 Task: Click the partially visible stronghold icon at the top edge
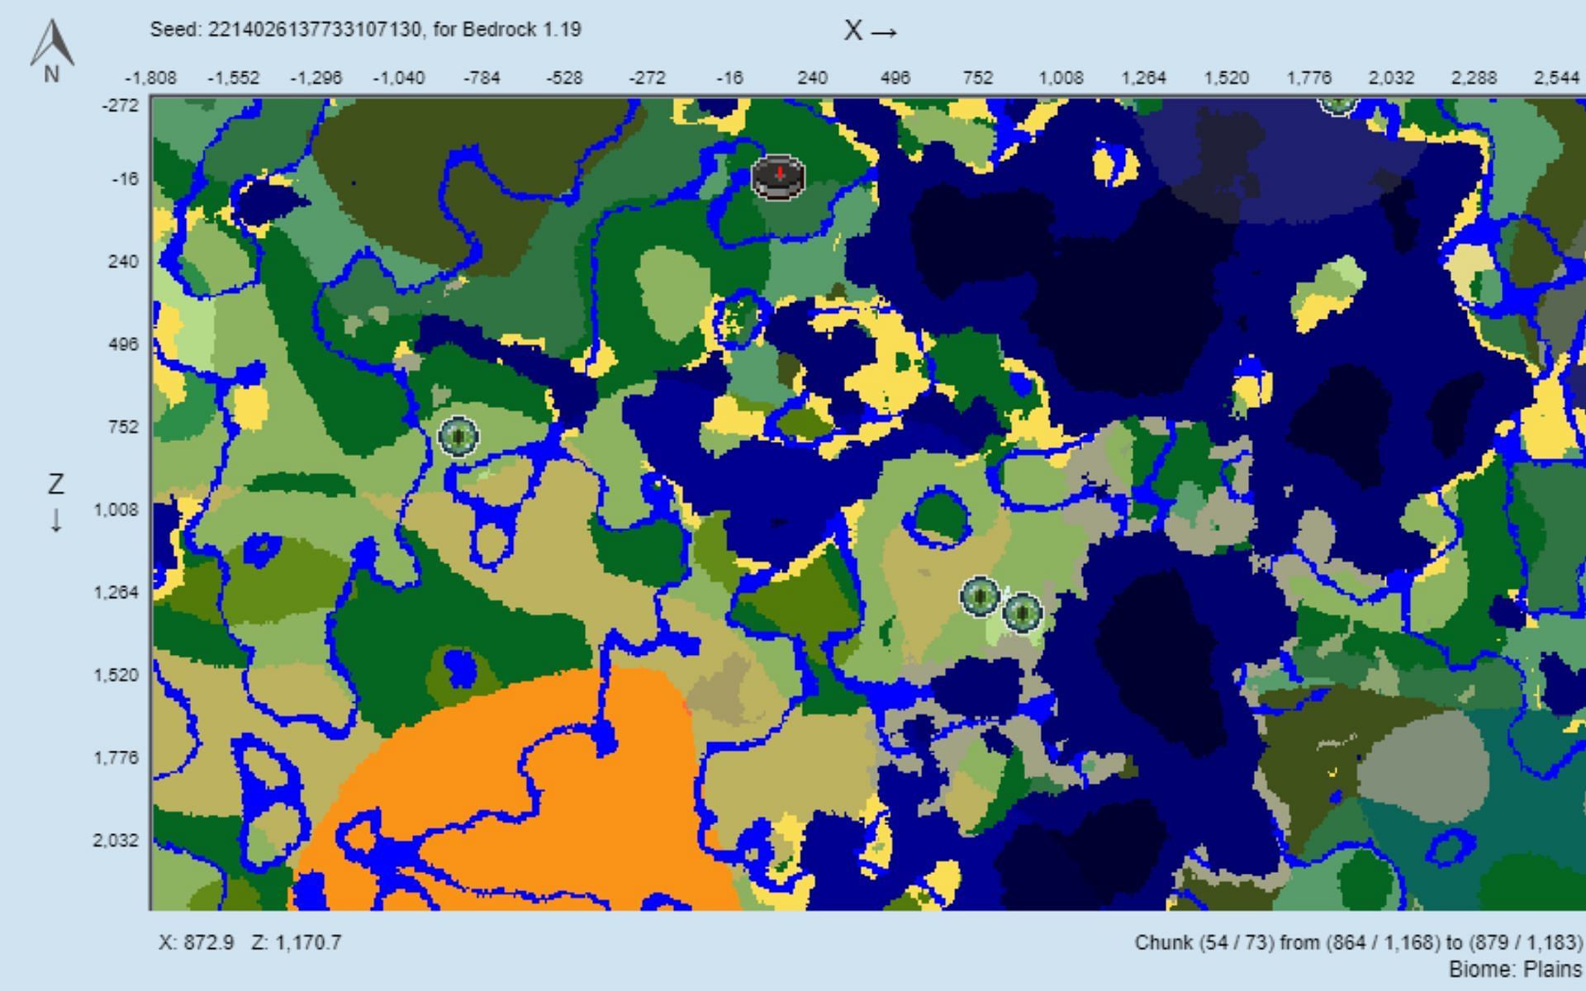[1338, 106]
